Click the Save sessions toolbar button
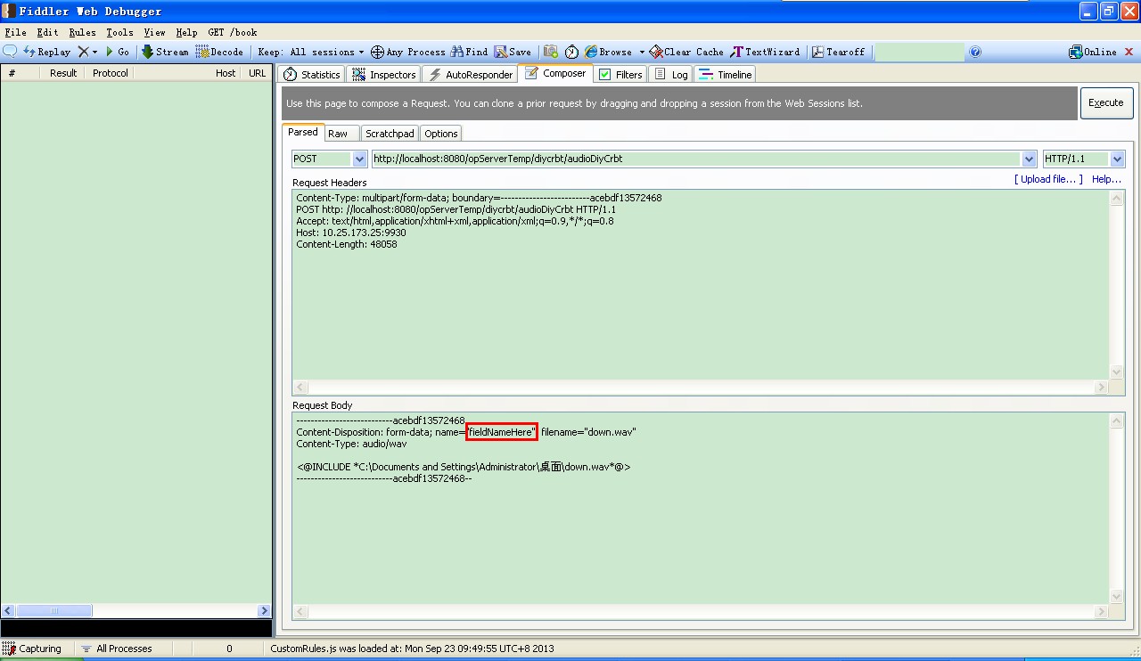This screenshot has width=1141, height=661. point(513,52)
